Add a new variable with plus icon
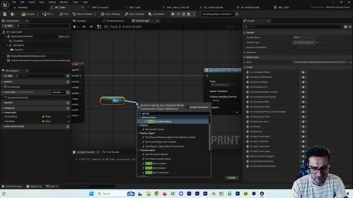Viewport: 353px width, 198px height. pos(68,108)
